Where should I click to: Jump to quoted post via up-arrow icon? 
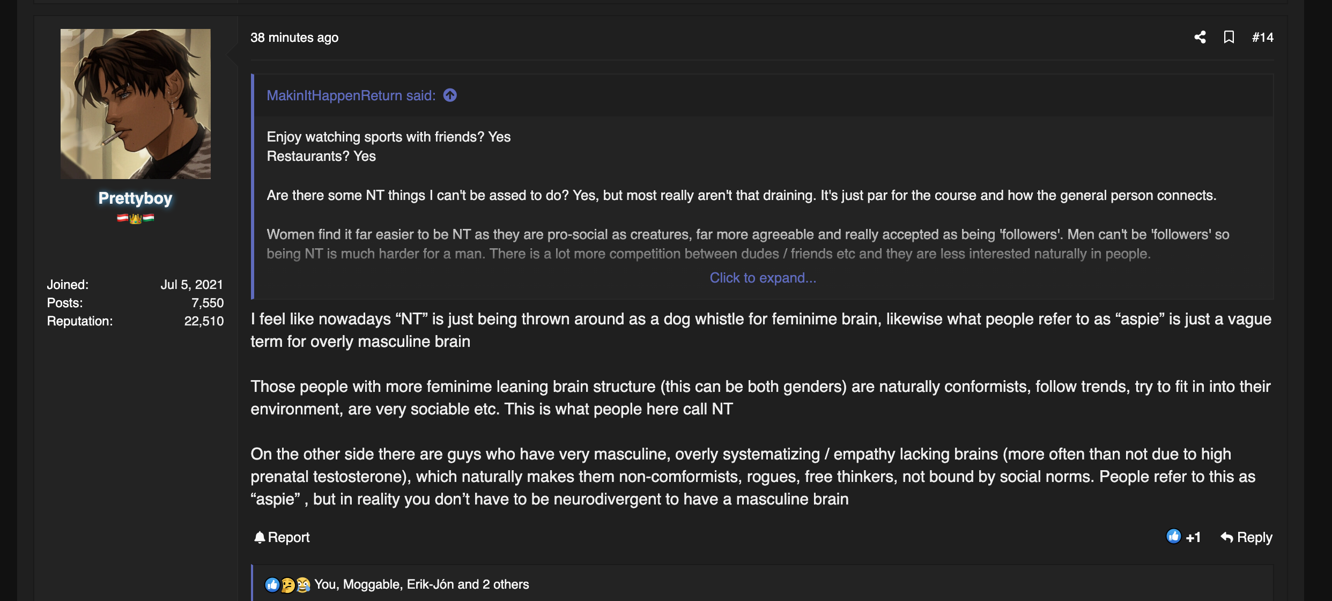(x=450, y=95)
